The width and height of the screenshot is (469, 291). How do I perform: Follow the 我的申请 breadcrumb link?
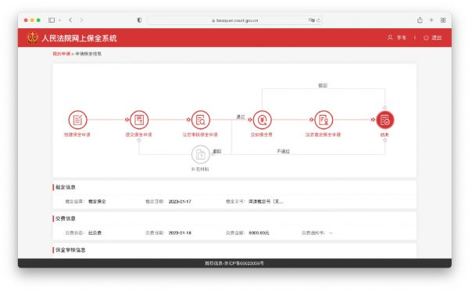tap(61, 54)
